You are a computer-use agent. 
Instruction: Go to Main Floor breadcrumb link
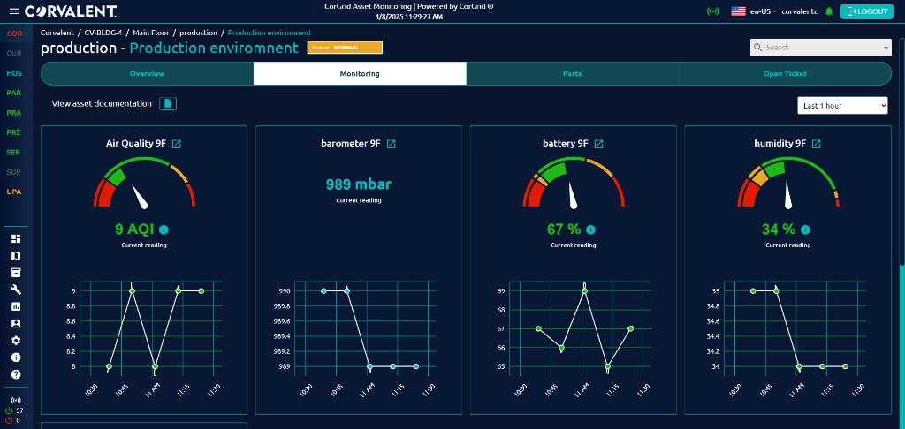point(150,33)
